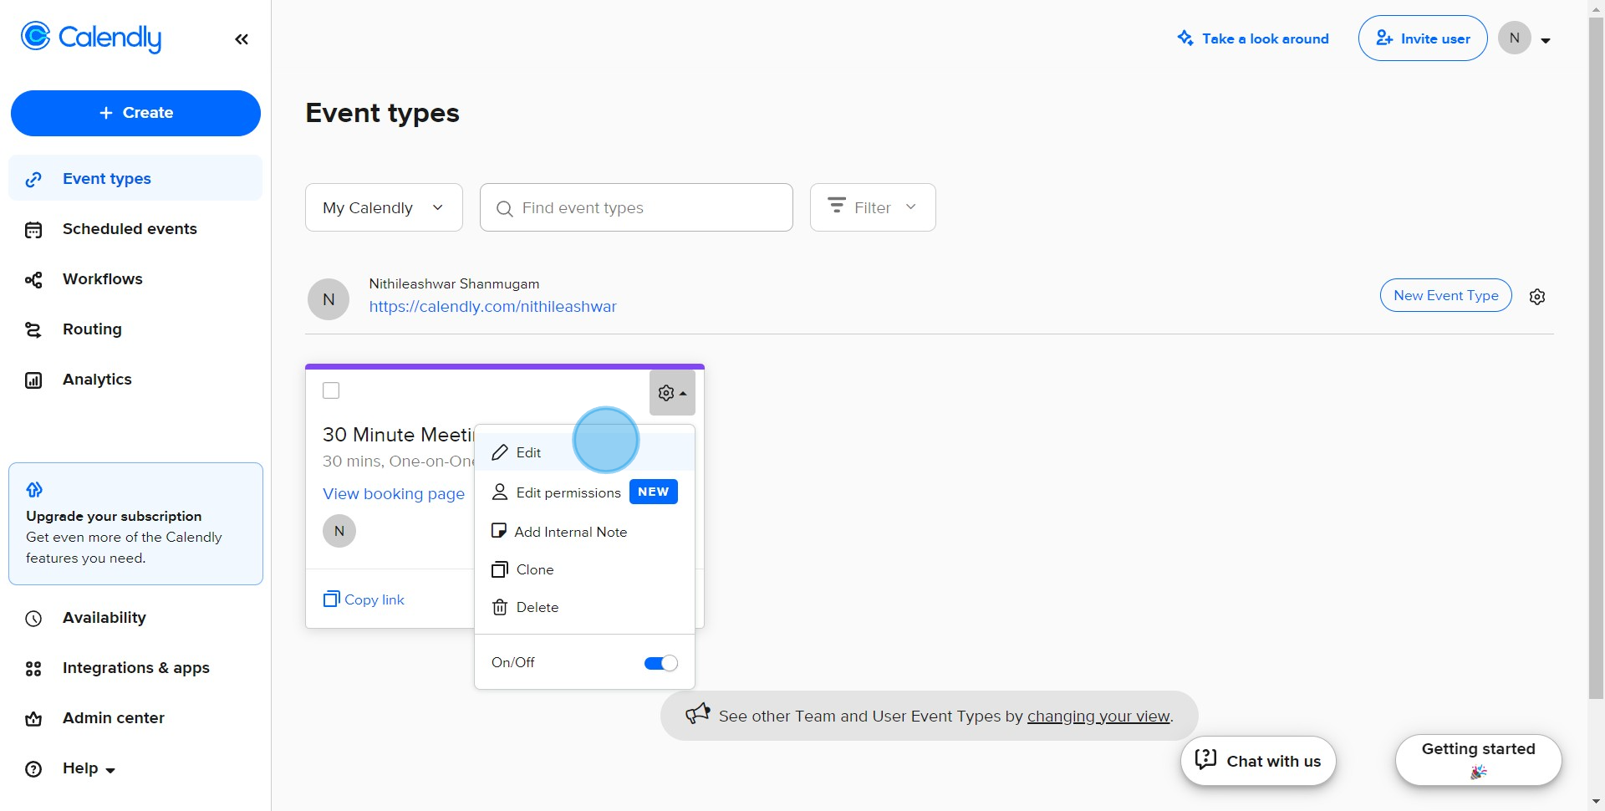Open Admin center
Image resolution: width=1605 pixels, height=811 pixels.
(x=113, y=718)
